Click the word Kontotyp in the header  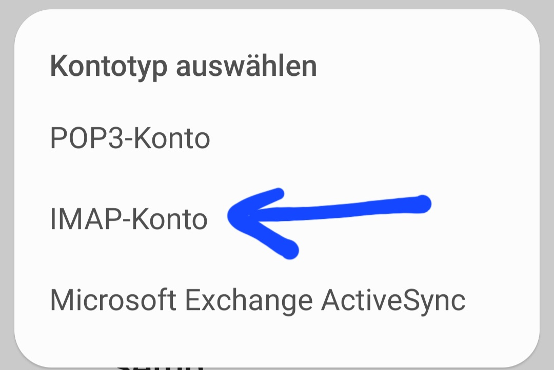click(x=109, y=67)
